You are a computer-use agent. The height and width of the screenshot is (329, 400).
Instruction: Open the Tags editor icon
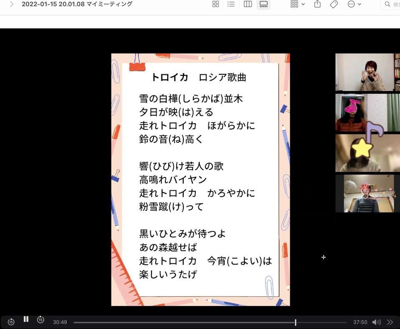334,4
